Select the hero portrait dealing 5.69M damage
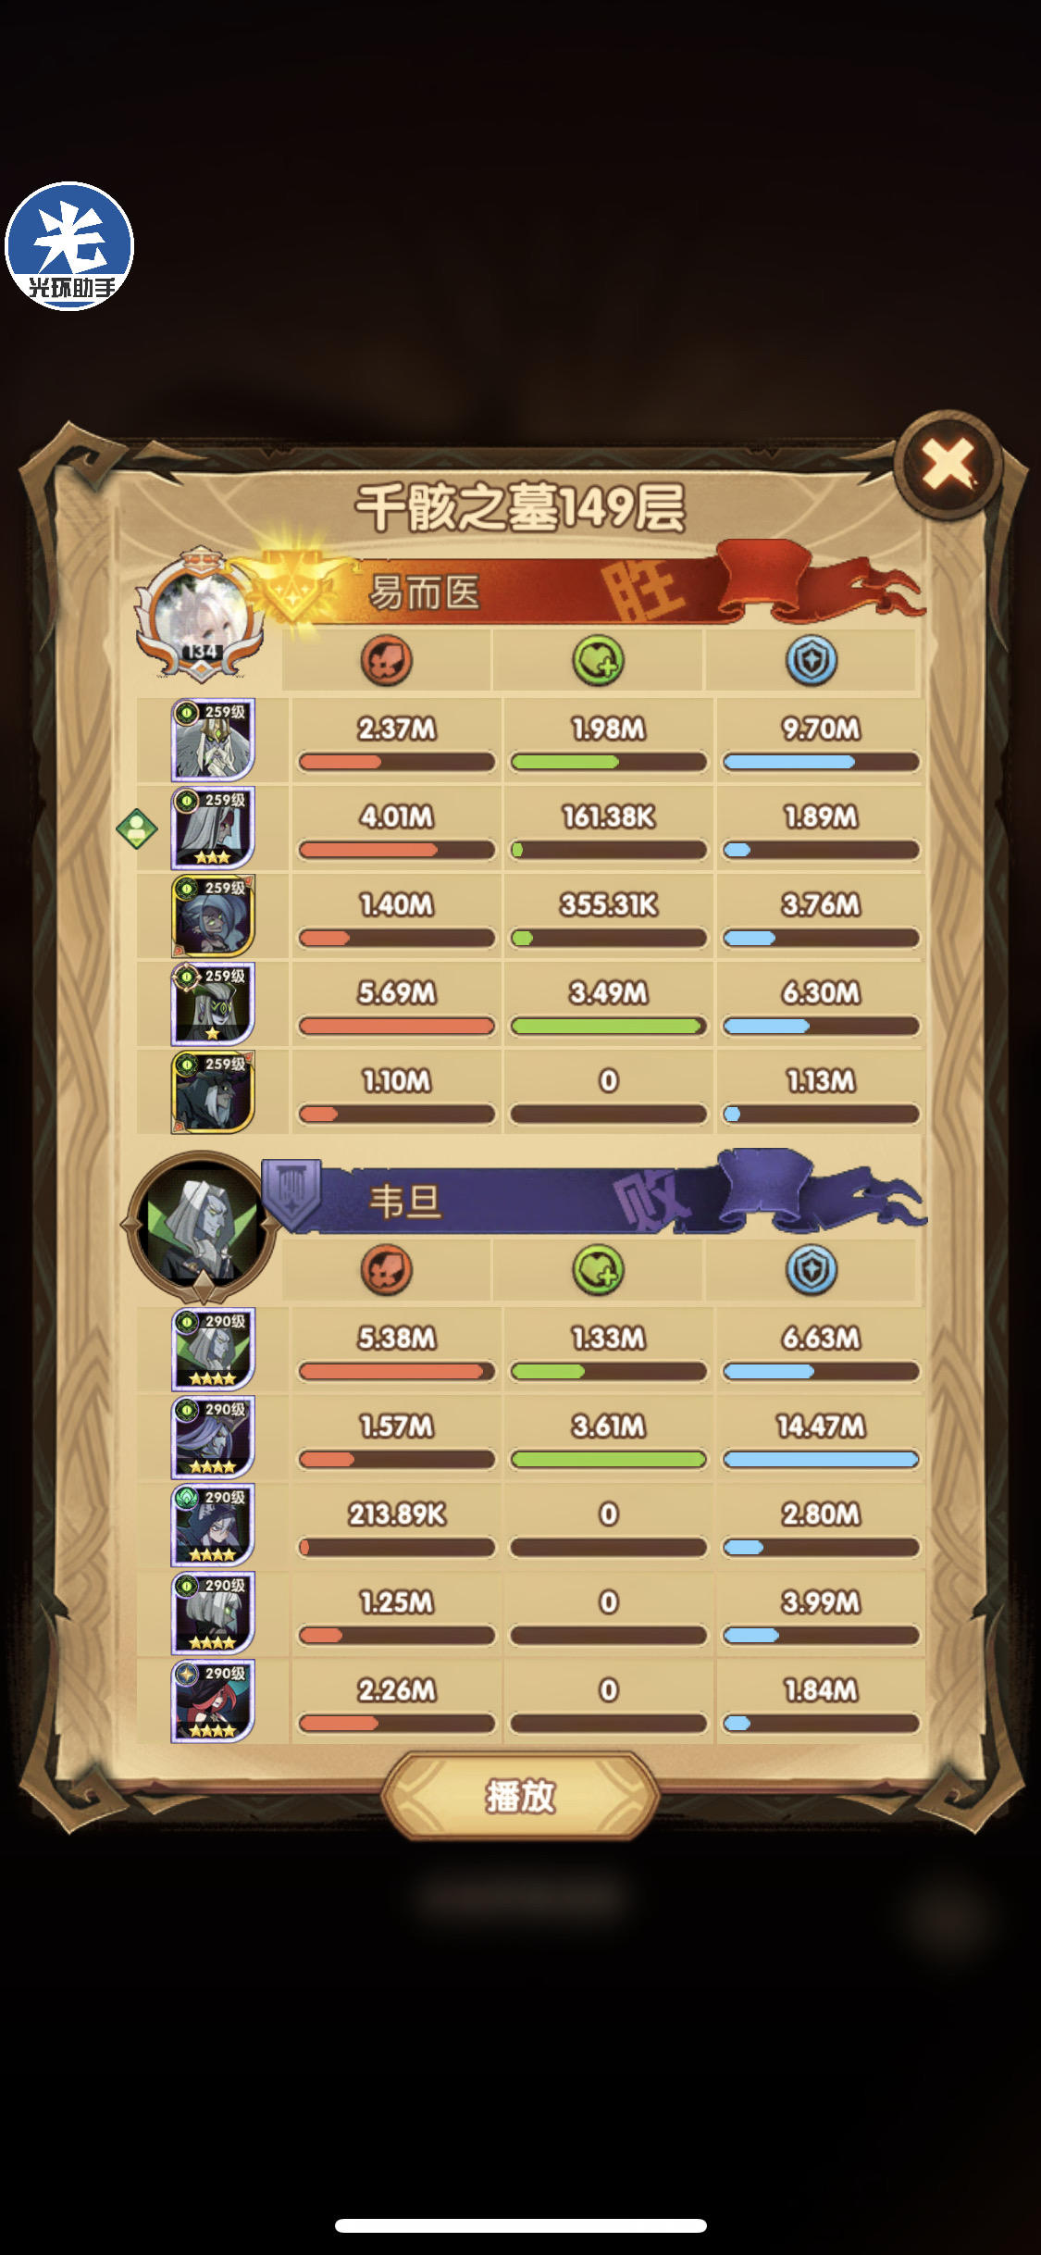 pyautogui.click(x=213, y=1004)
